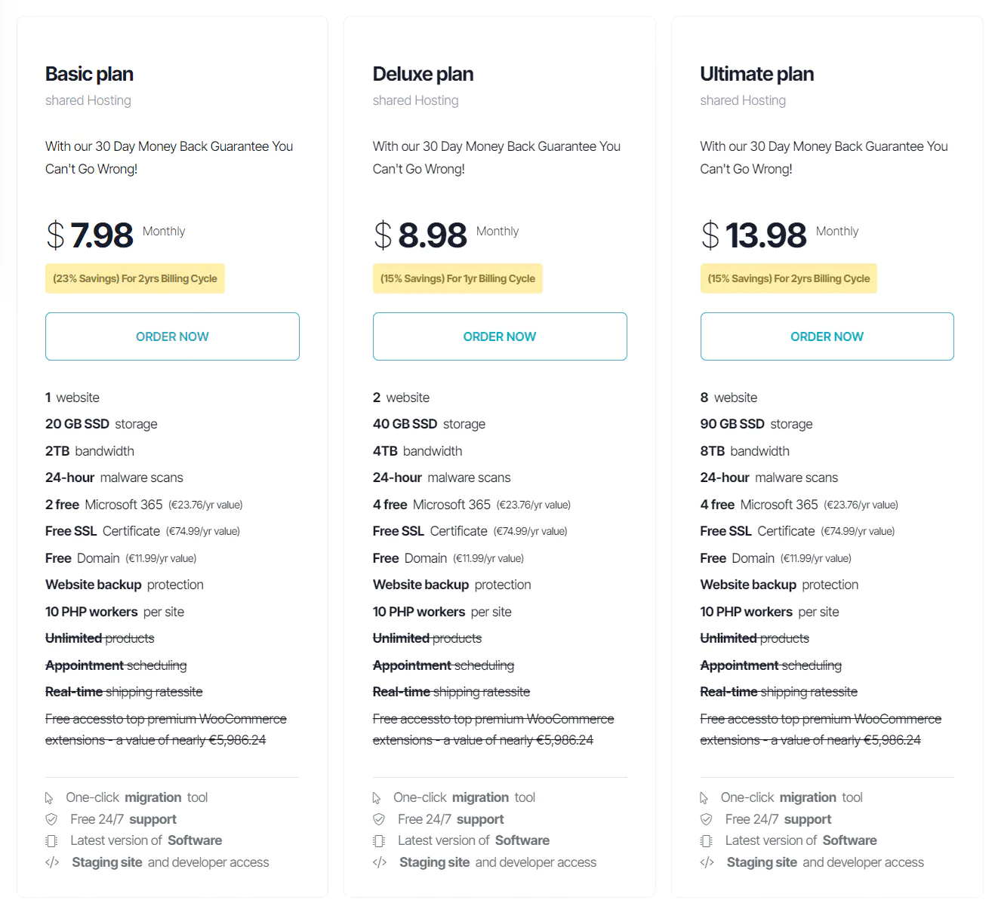The image size is (995, 906).
Task: Click the migration cursor icon in Basic plan
Action: click(x=49, y=798)
